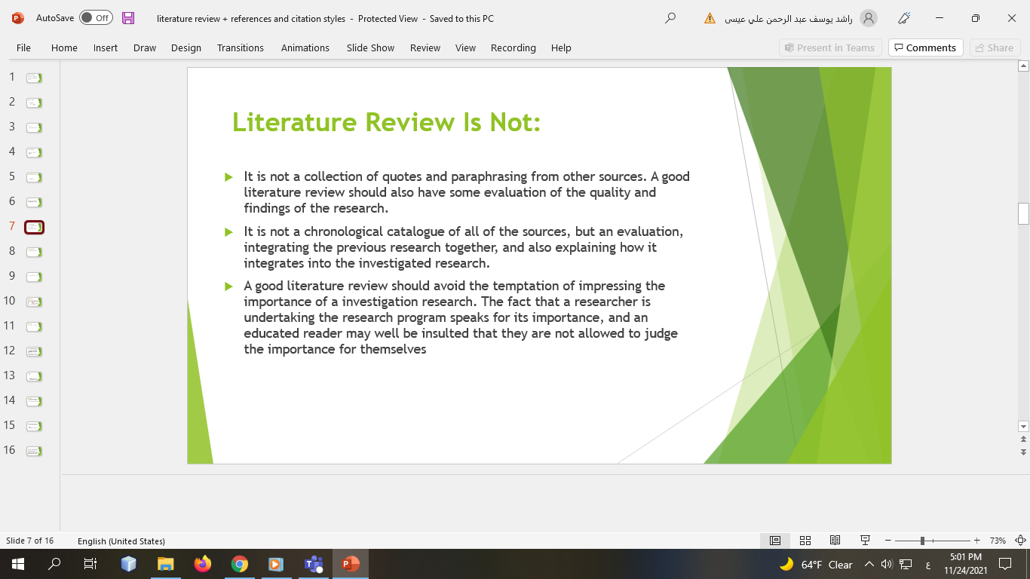Open zoom level percentage dropdown
This screenshot has height=579, width=1030.
point(998,540)
